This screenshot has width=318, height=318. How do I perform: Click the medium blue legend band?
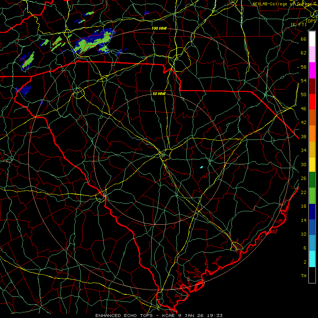(x=312, y=227)
